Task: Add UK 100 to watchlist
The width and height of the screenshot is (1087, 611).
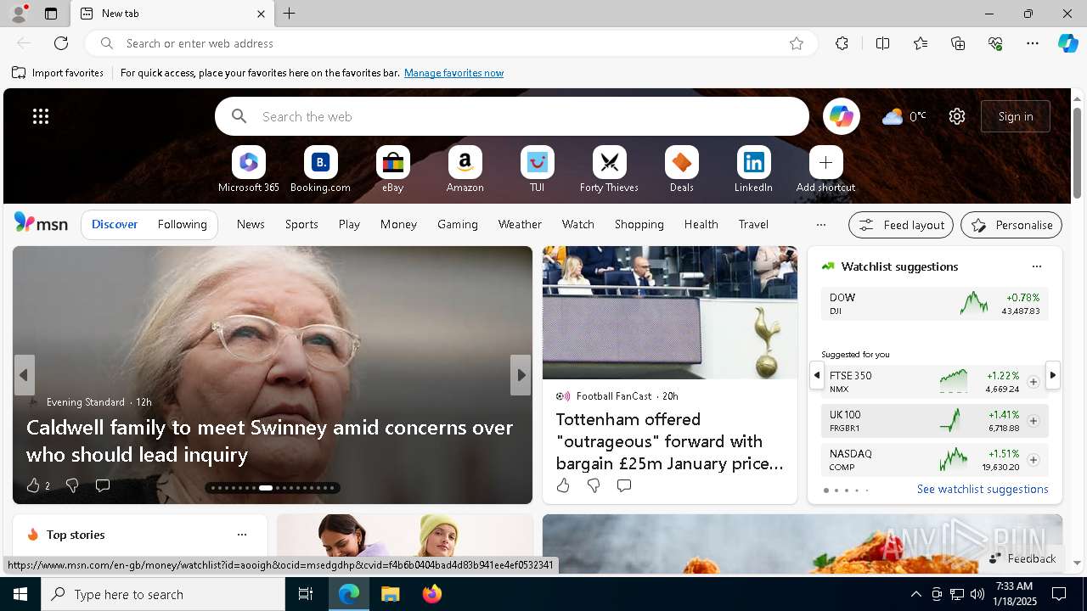Action: 1033,421
